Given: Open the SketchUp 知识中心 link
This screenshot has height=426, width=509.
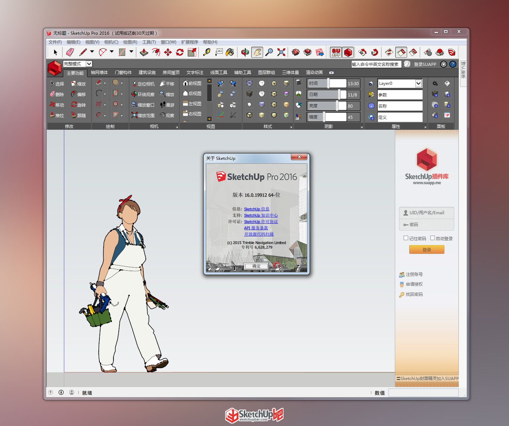Looking at the screenshot, I should [x=261, y=215].
